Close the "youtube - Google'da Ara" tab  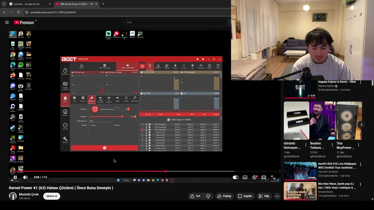[x=50, y=4]
